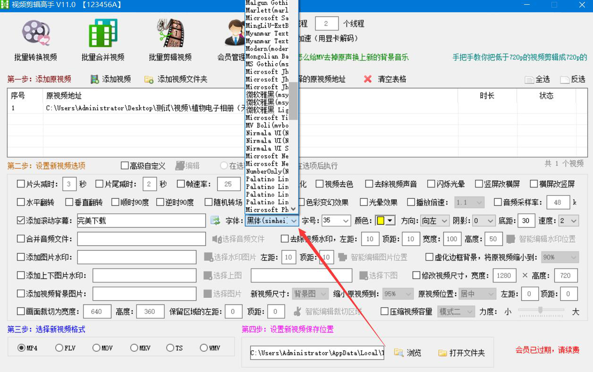Click the green refresh icon beside subtitle text

pyautogui.click(x=215, y=220)
